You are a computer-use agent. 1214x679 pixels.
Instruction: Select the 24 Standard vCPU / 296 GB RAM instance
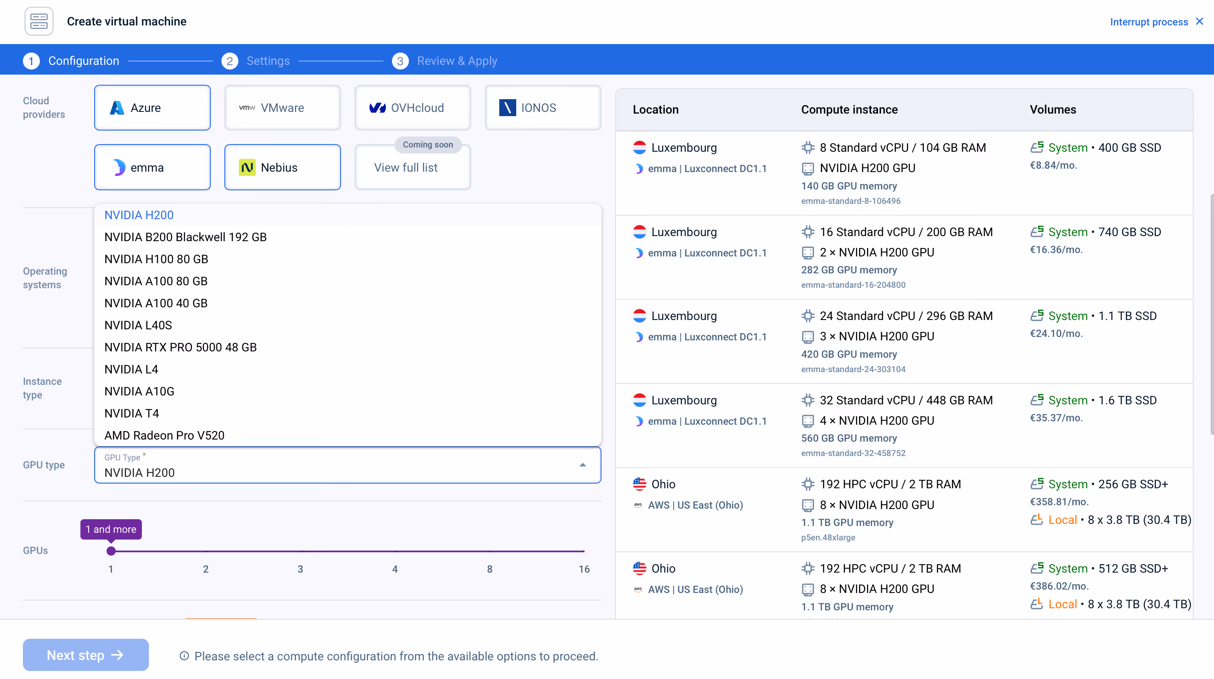(x=904, y=342)
